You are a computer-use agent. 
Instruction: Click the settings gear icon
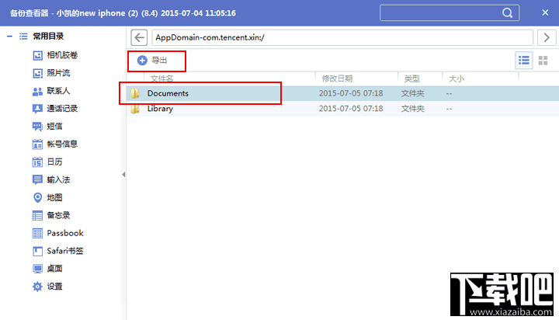pyautogui.click(x=37, y=287)
